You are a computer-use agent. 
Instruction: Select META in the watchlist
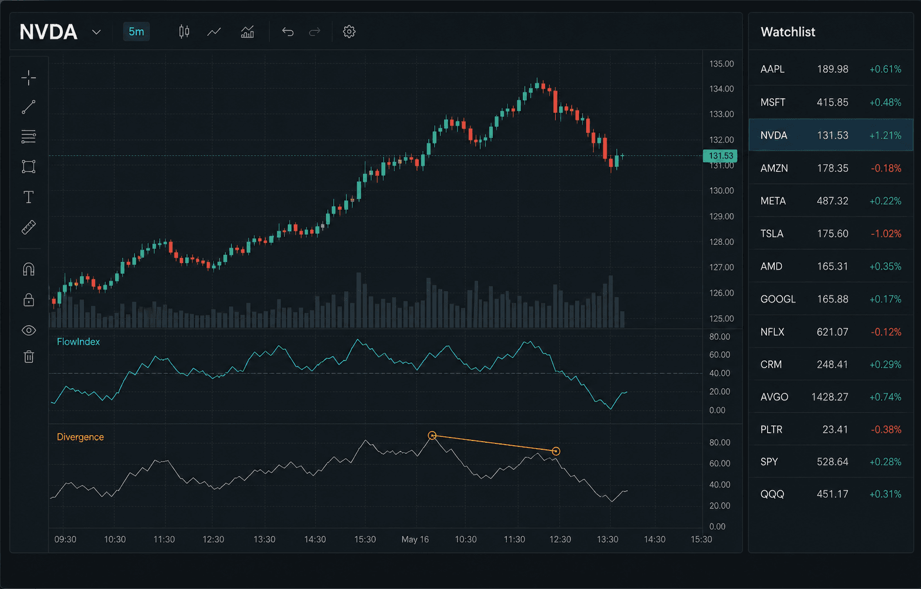pos(831,201)
